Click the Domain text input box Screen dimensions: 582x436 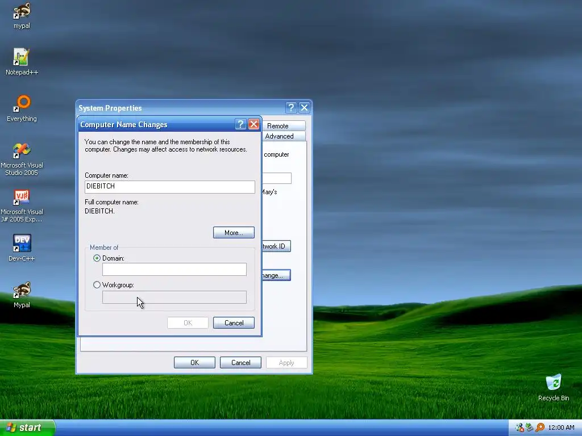click(174, 269)
